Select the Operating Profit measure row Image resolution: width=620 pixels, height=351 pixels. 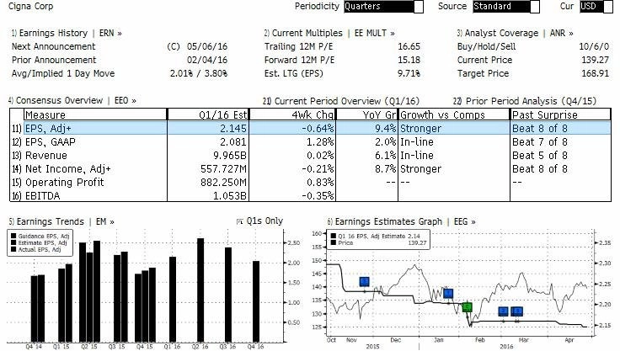310,182
